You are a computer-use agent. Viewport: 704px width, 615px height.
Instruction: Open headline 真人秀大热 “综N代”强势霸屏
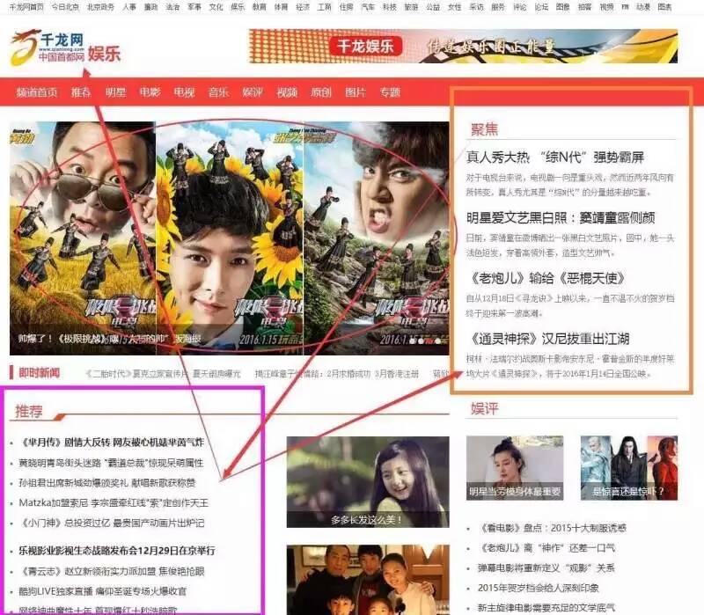coord(555,157)
